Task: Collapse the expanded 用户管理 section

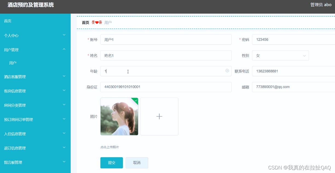Action: (x=64, y=49)
